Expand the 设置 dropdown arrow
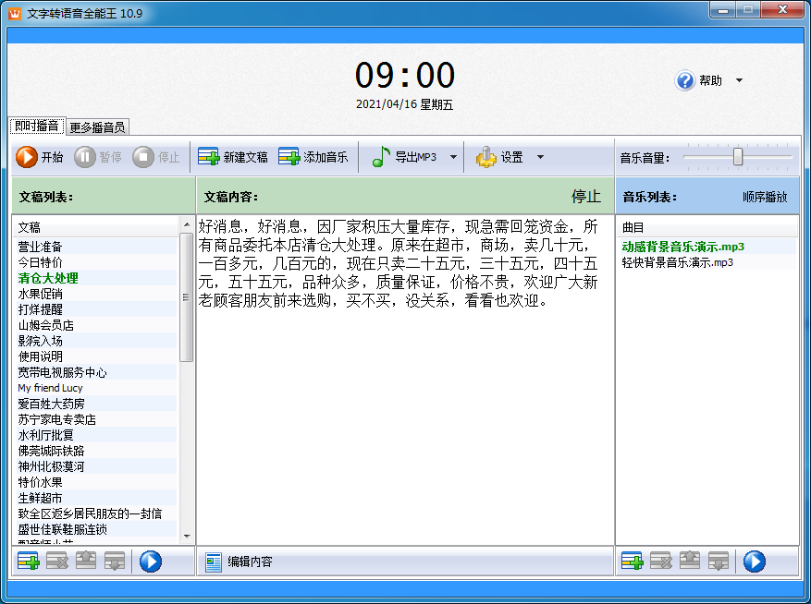This screenshot has width=811, height=604. [x=540, y=157]
